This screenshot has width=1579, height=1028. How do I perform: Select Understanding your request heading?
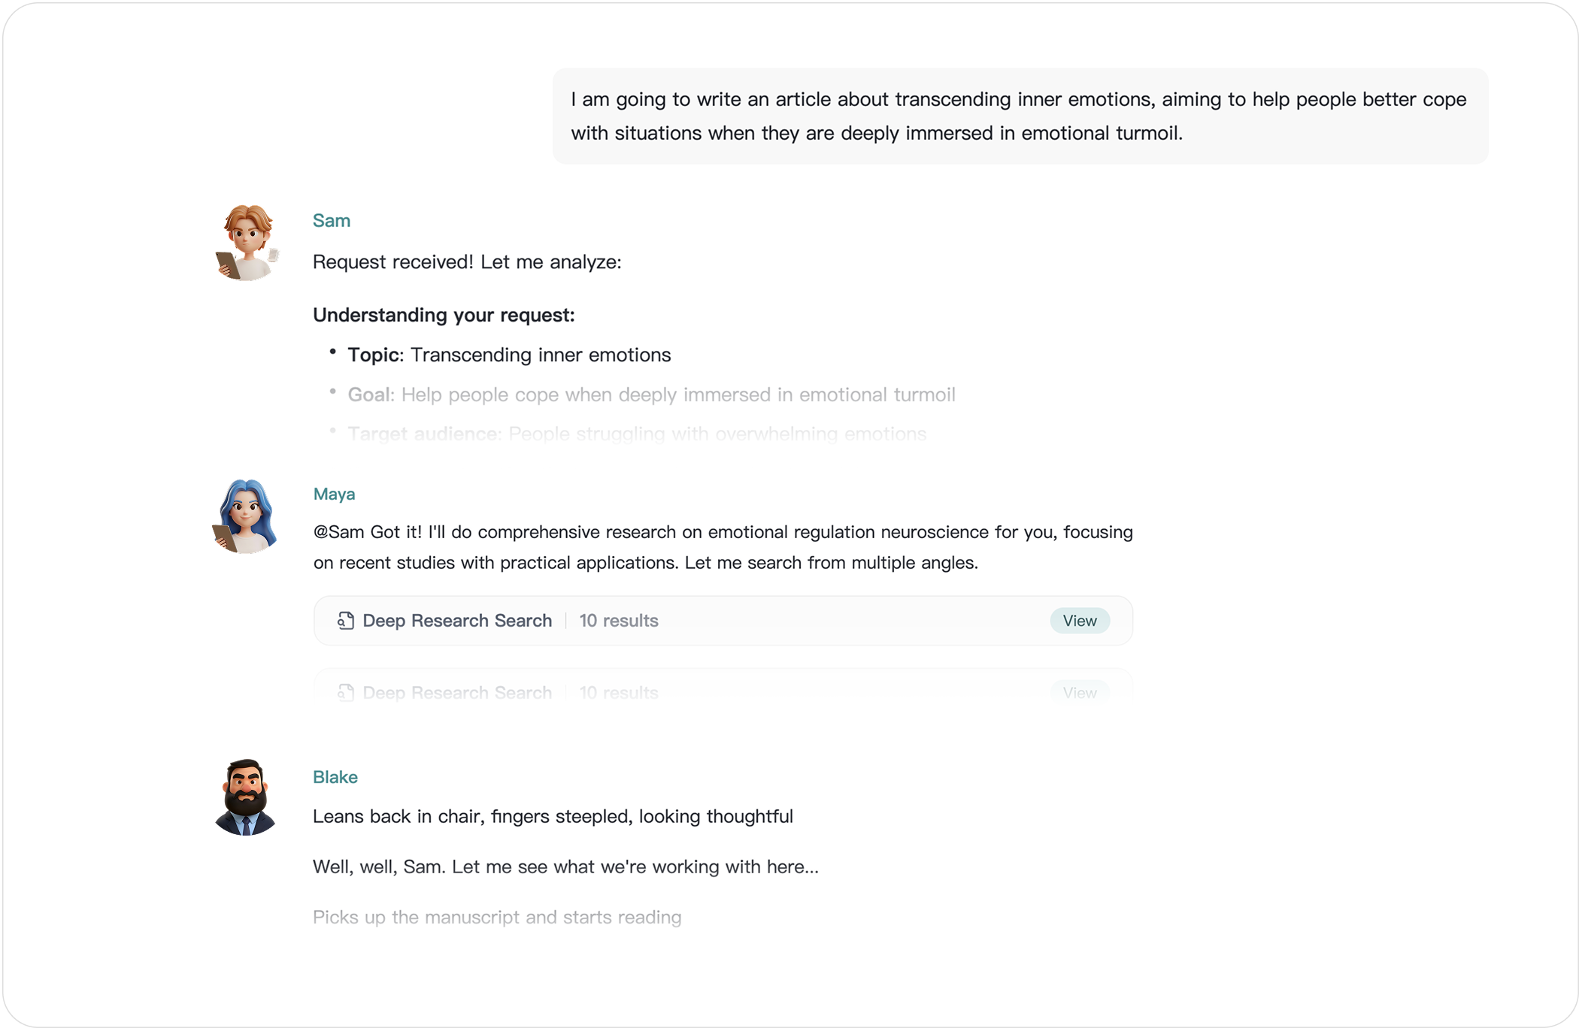(x=444, y=315)
